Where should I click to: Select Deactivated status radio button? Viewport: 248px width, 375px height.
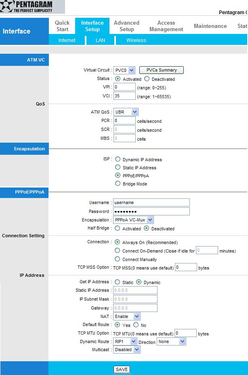click(x=147, y=79)
